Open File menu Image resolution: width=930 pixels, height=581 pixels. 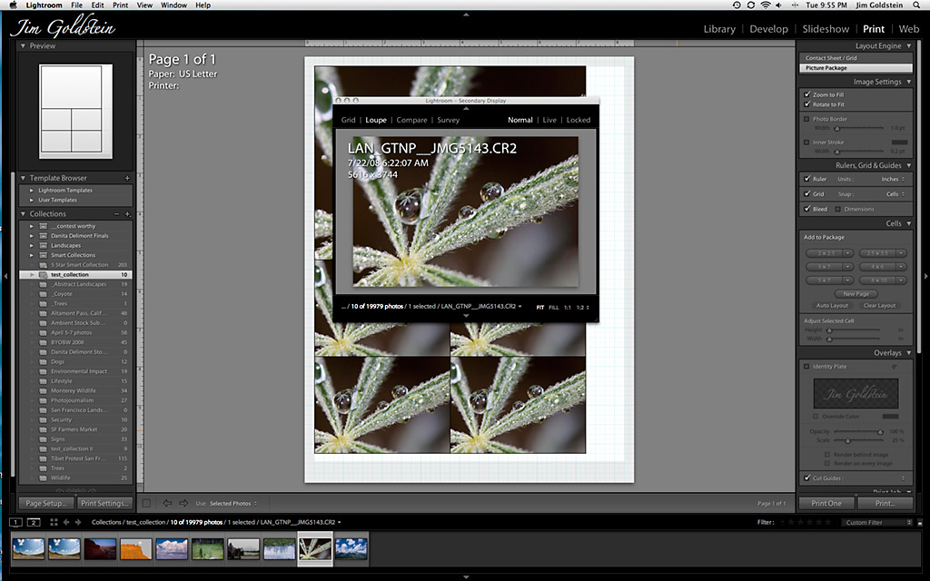76,5
